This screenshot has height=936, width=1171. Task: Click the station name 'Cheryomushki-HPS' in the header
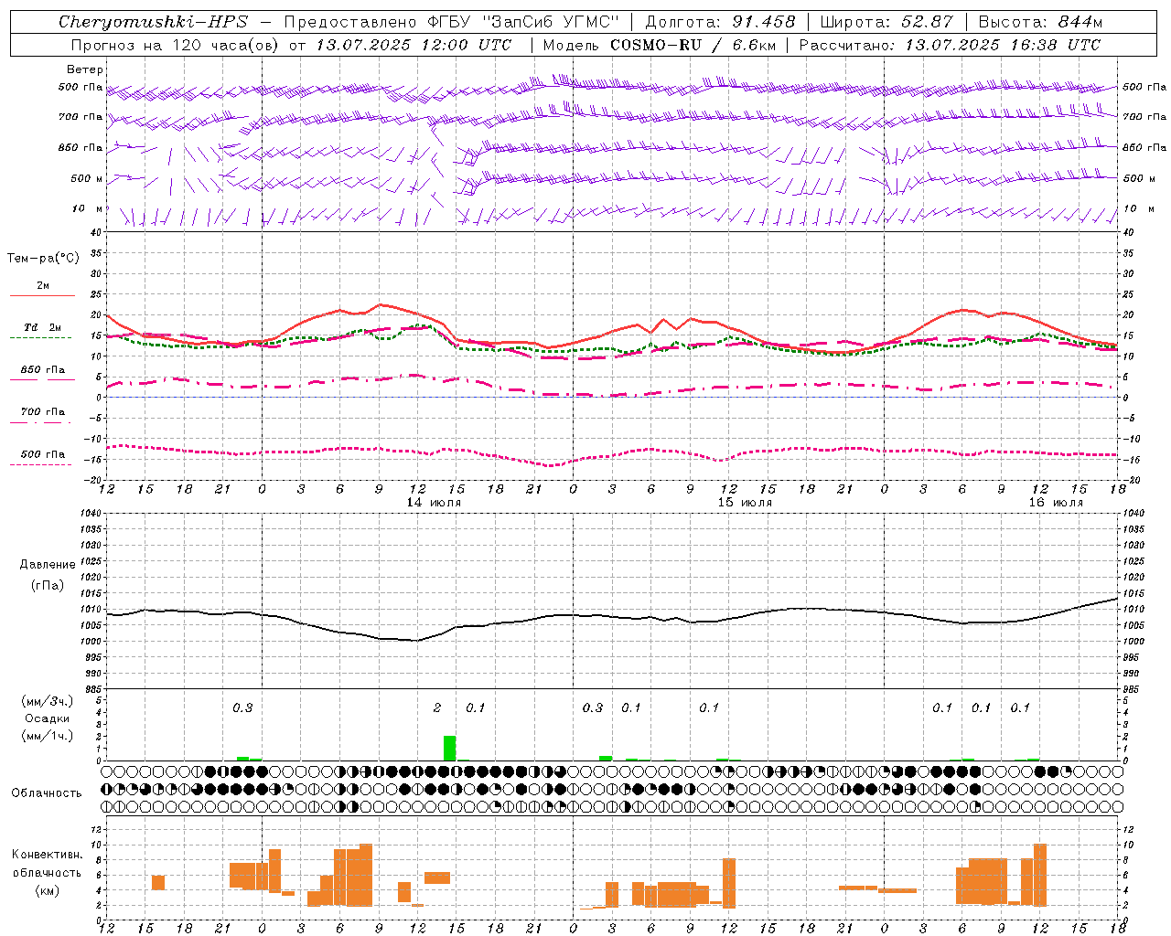point(153,22)
